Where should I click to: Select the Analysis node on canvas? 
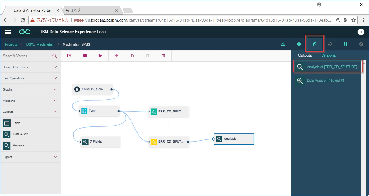234,139
